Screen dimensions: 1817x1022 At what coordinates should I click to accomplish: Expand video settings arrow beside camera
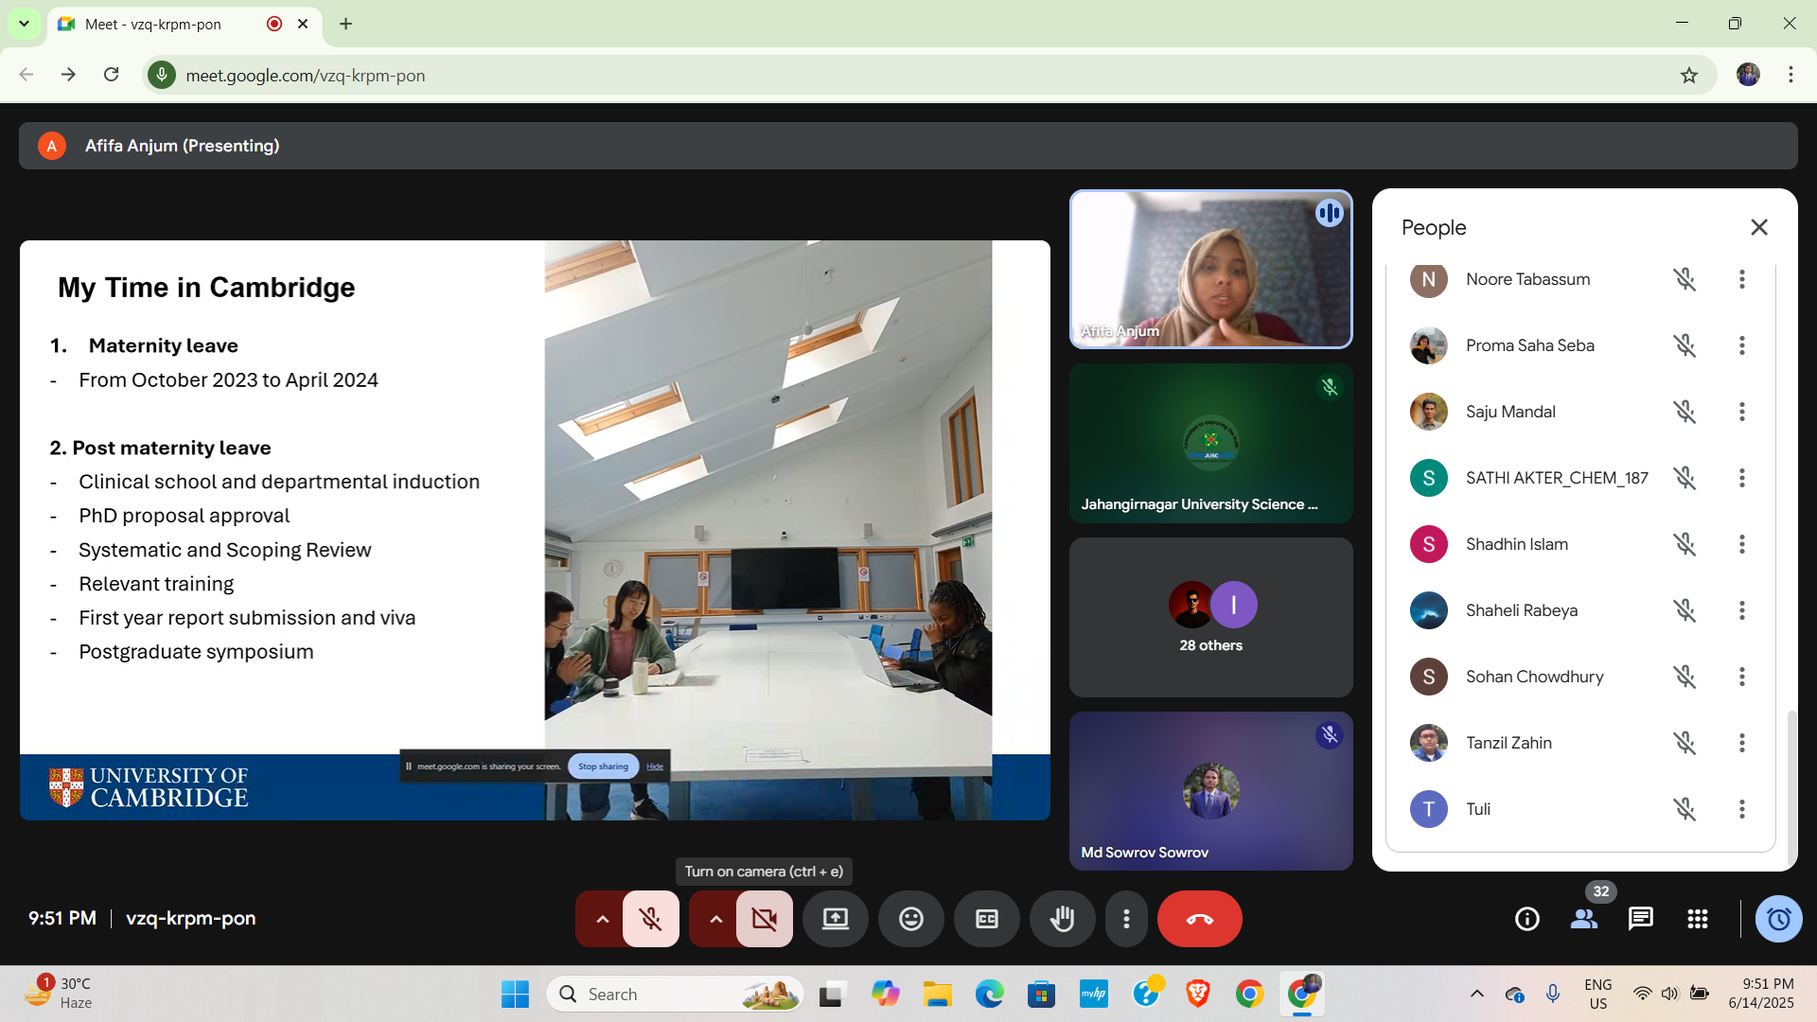point(715,919)
